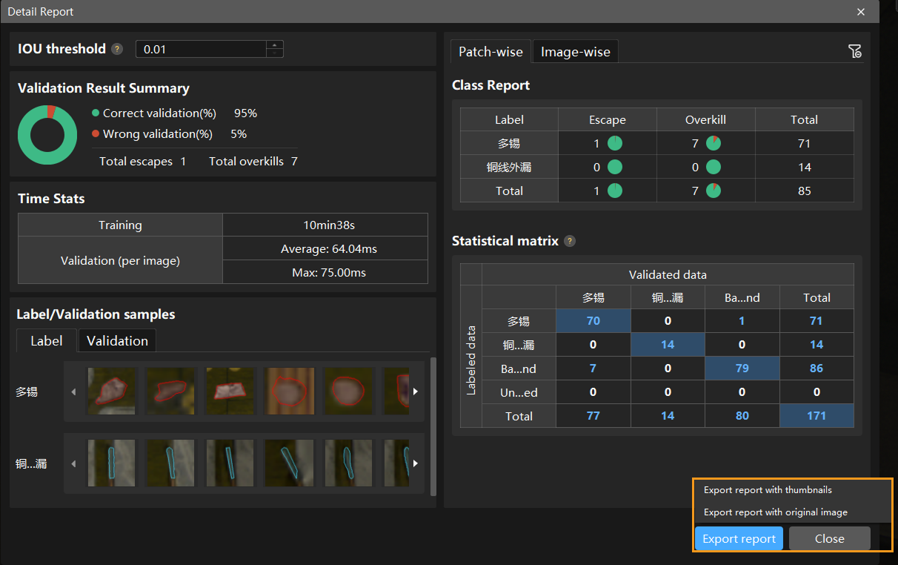Open the fifth 多锡 sample thumbnail
Screen dimensions: 898x565
[349, 391]
